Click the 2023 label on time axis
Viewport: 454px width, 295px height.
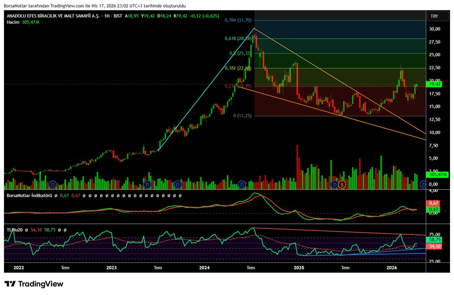point(111,267)
